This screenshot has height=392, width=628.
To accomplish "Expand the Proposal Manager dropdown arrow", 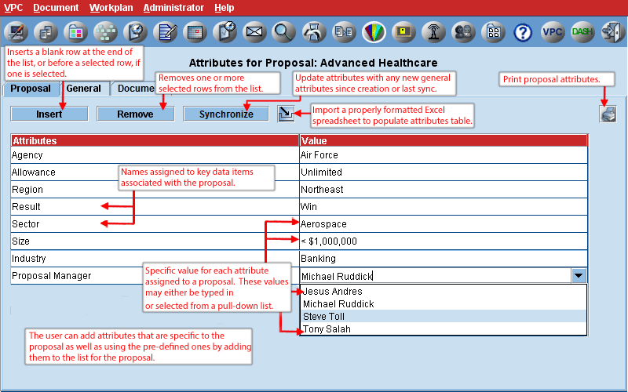I will pyautogui.click(x=579, y=276).
